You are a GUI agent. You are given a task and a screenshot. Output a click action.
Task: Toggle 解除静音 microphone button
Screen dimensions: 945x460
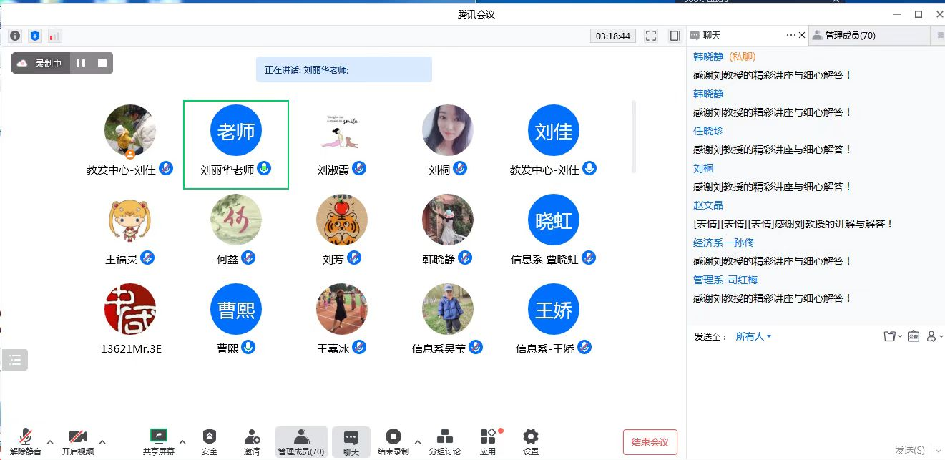(x=26, y=442)
